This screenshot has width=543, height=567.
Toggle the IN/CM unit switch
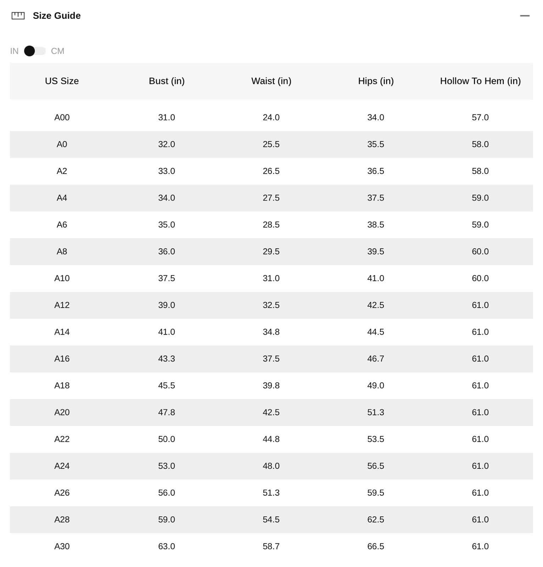point(35,51)
